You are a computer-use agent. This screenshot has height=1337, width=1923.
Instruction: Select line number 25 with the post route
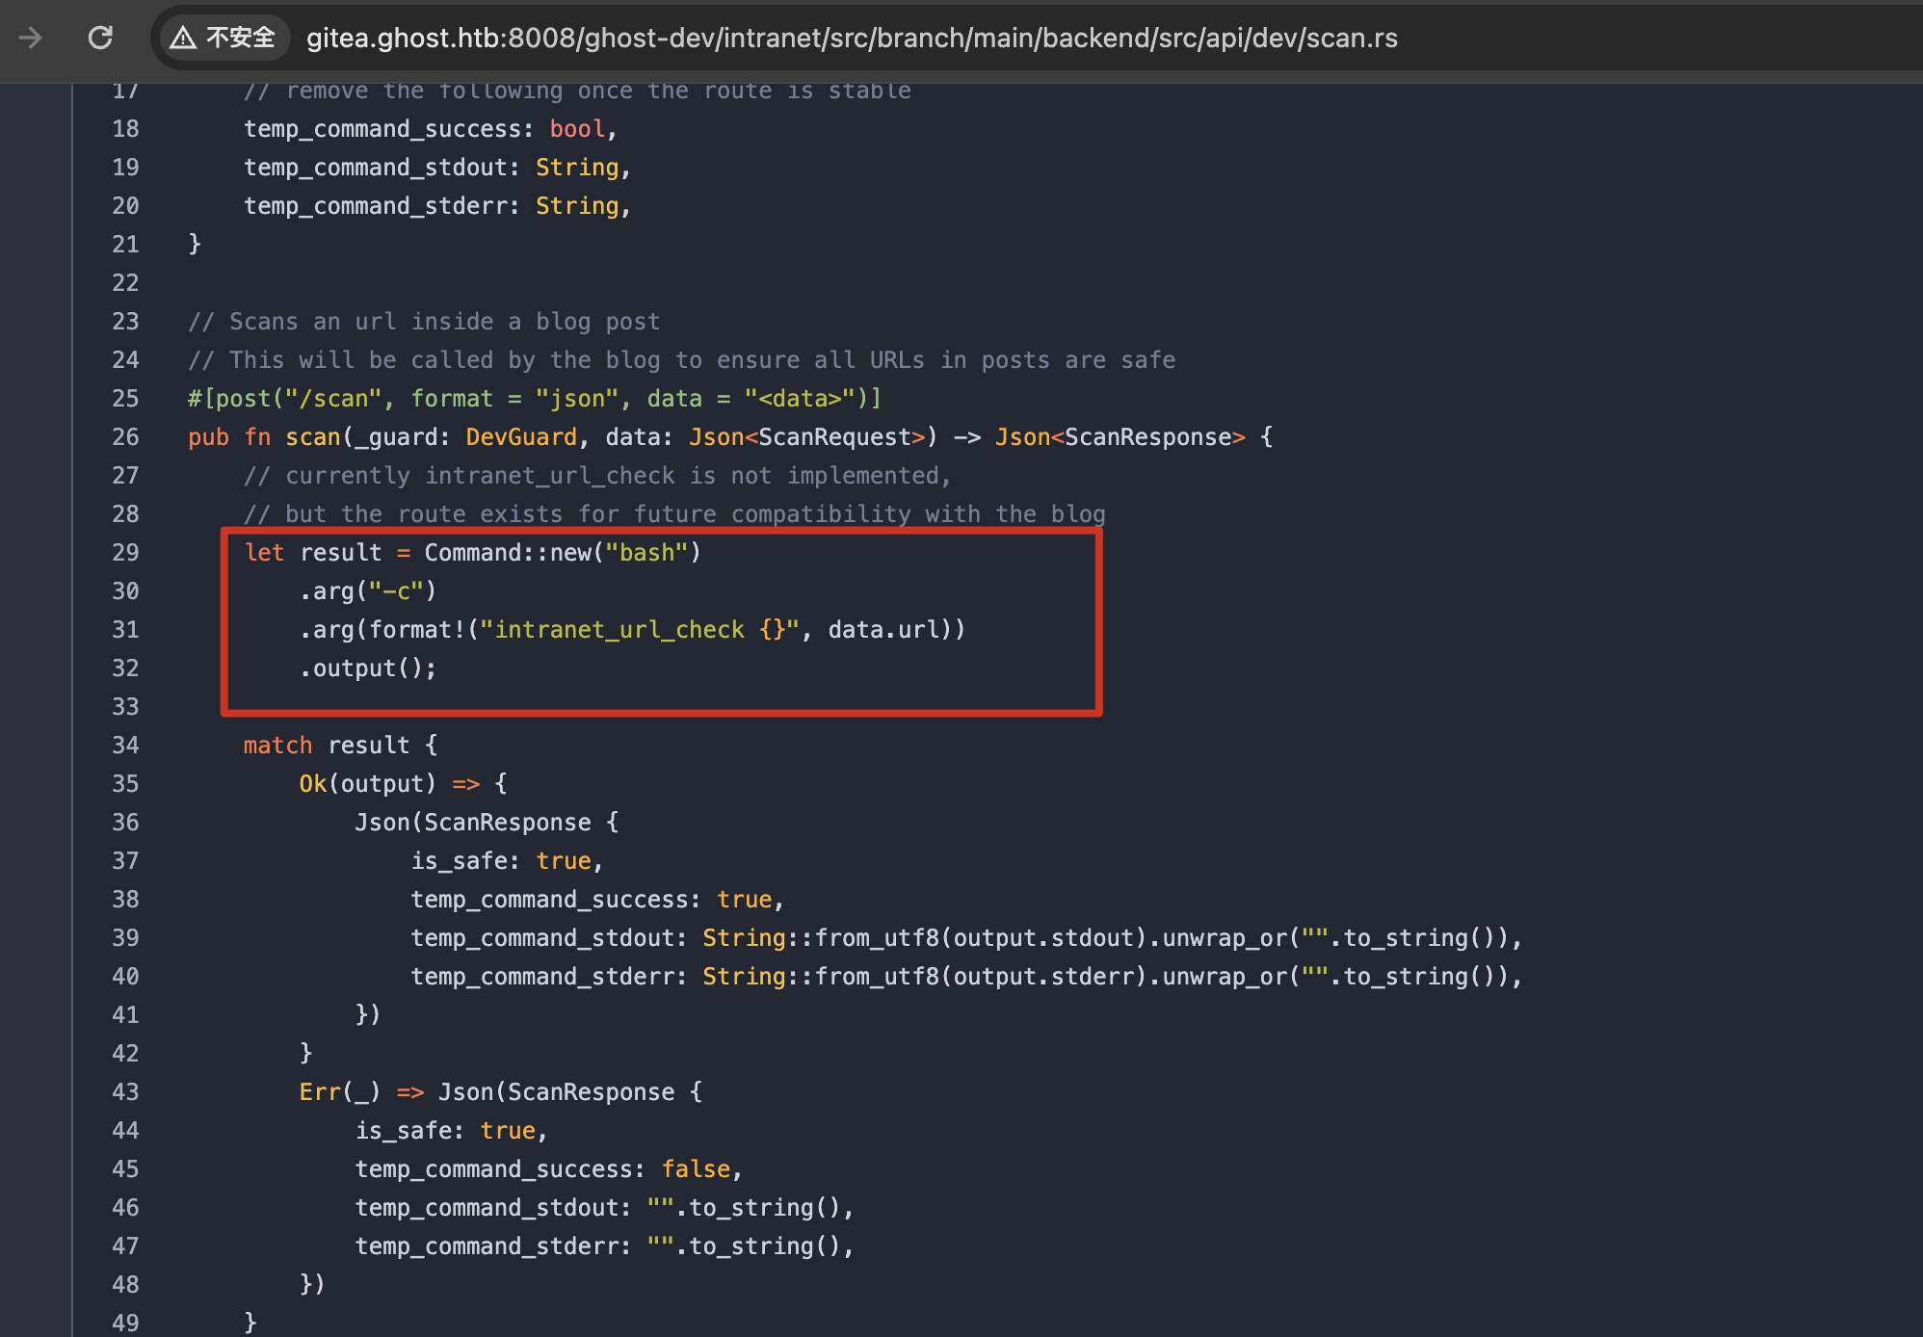pyautogui.click(x=125, y=399)
